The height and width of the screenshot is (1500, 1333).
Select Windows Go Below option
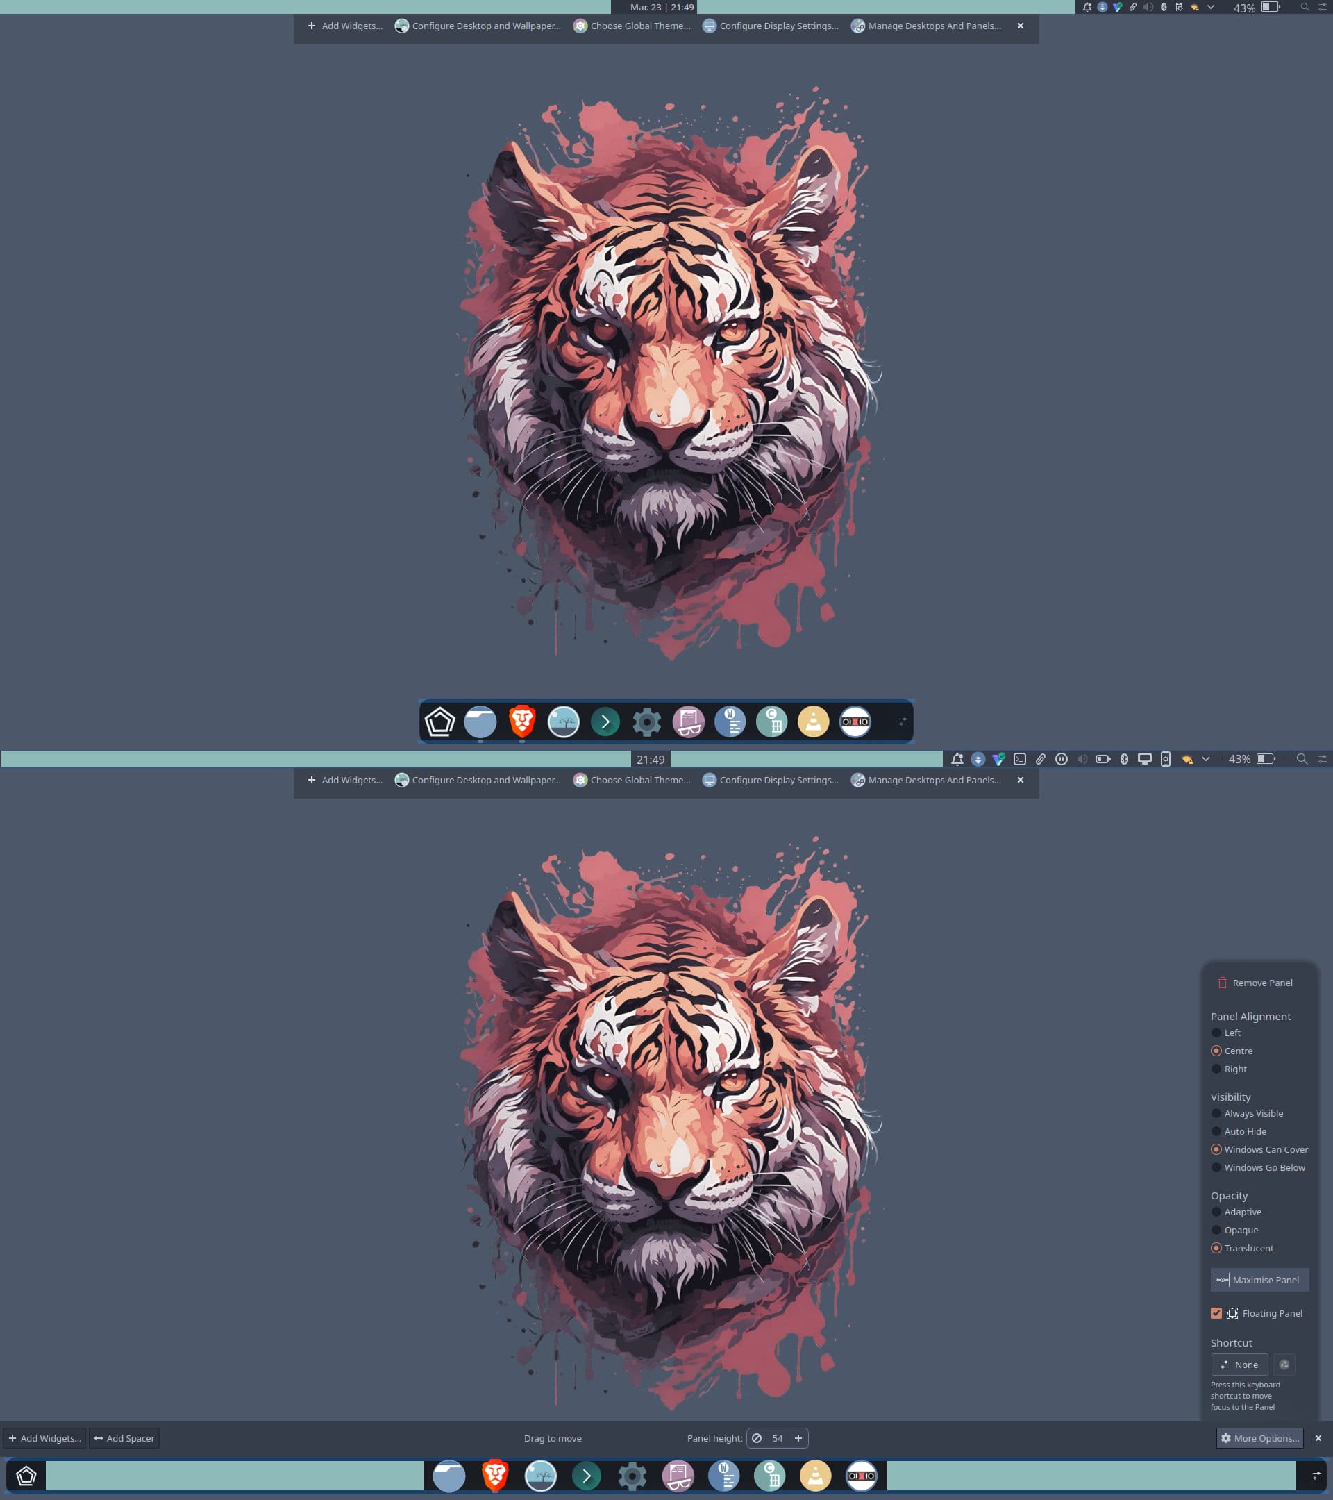pos(1216,1167)
